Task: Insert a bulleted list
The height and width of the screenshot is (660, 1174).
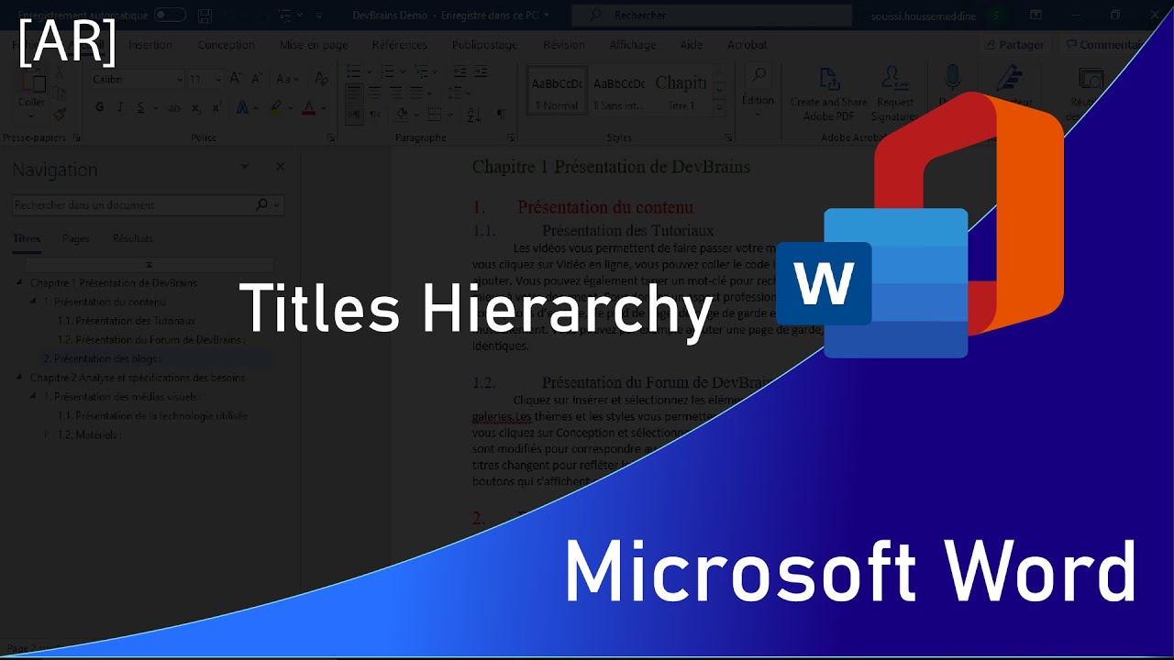Action: pyautogui.click(x=354, y=71)
